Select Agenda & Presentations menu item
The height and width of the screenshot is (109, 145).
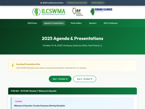tap(54, 23)
